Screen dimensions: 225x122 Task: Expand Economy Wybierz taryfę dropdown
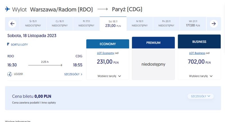109,76
